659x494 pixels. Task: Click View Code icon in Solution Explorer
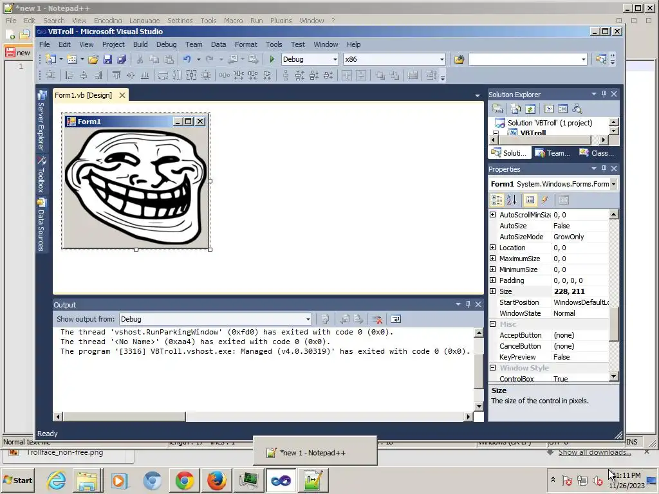point(549,109)
